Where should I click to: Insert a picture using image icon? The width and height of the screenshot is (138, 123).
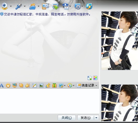pyautogui.click(x=41, y=85)
